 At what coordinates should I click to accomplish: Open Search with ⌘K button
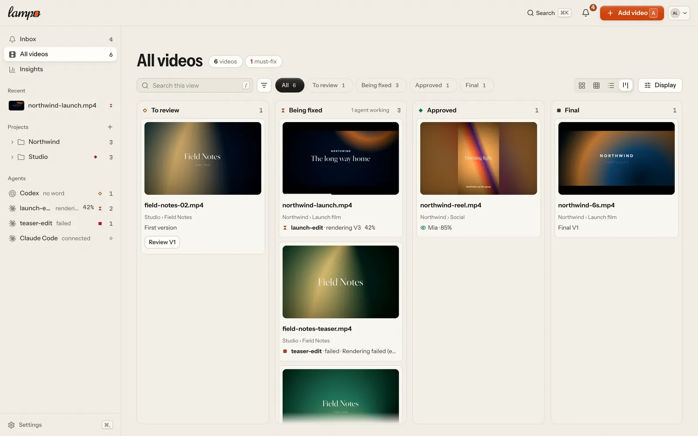[x=549, y=13]
